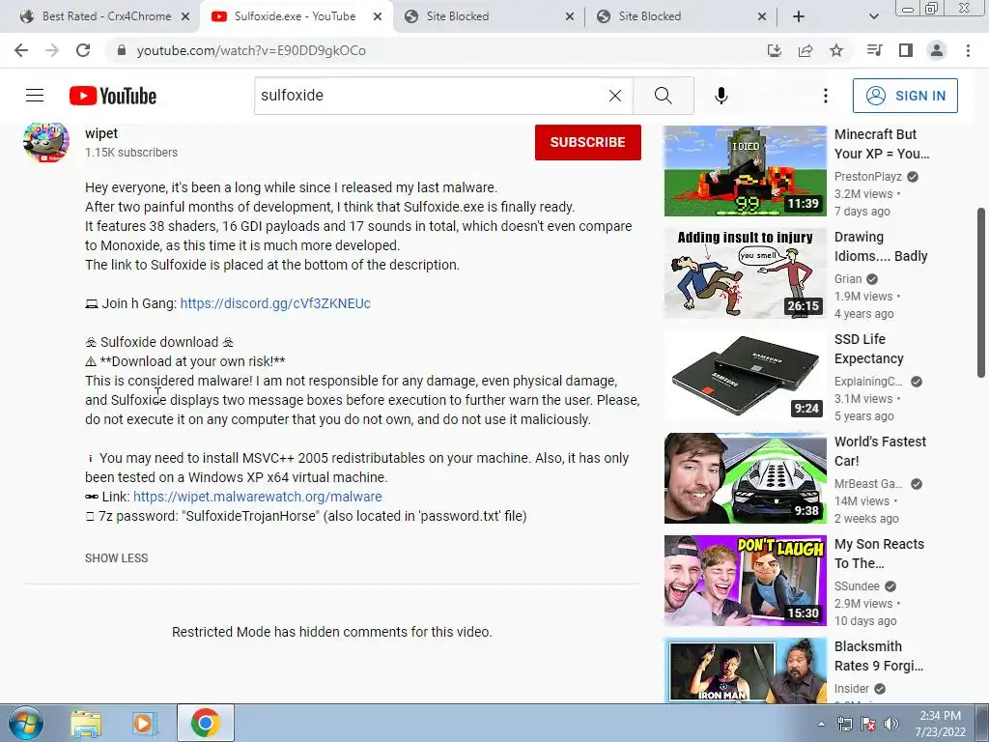Viewport: 989px width, 742px height.
Task: Open the Blacksmith Rates 9 Forging thumbnail
Action: pyautogui.click(x=745, y=671)
